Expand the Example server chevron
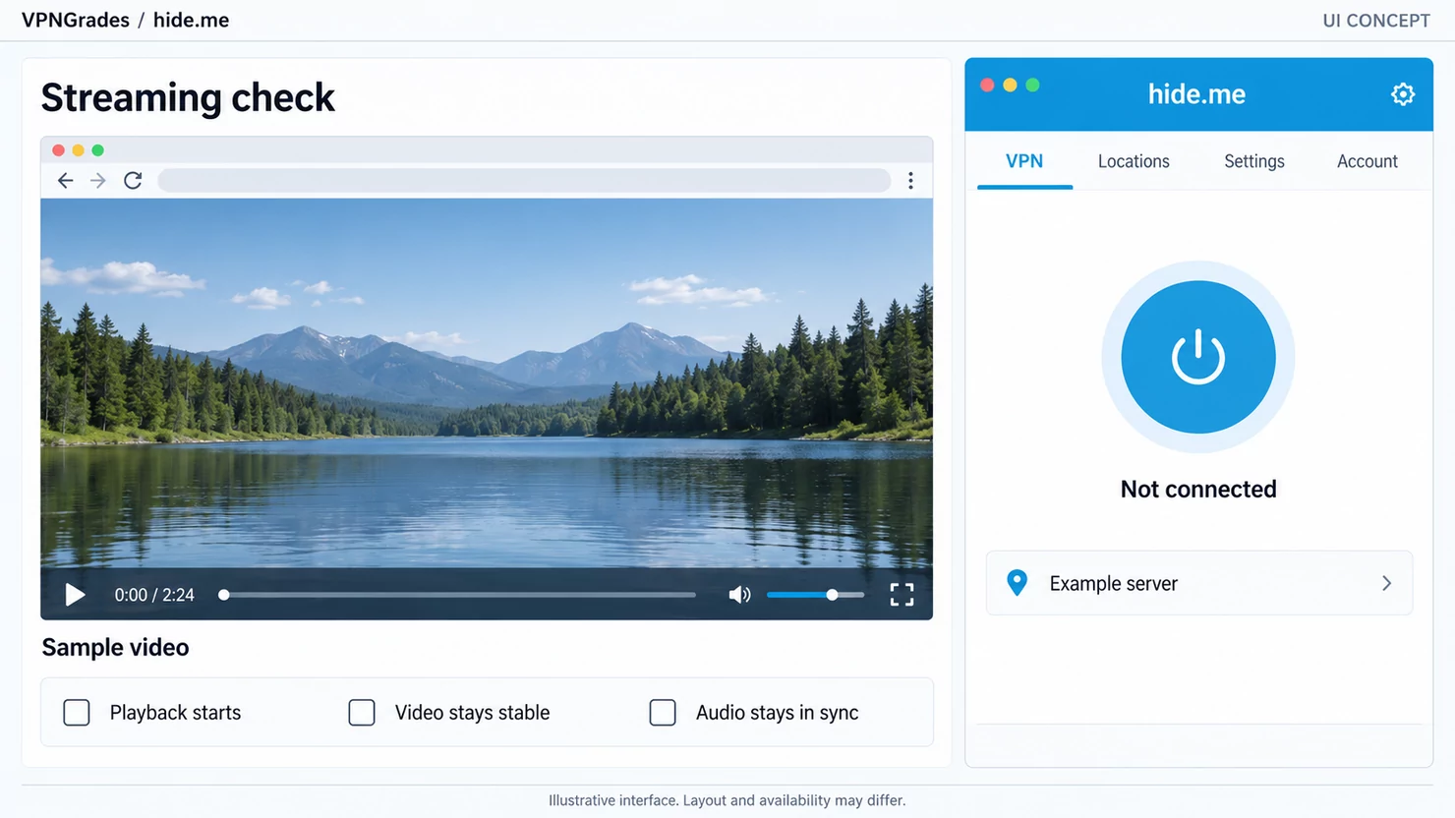 pyautogui.click(x=1386, y=583)
